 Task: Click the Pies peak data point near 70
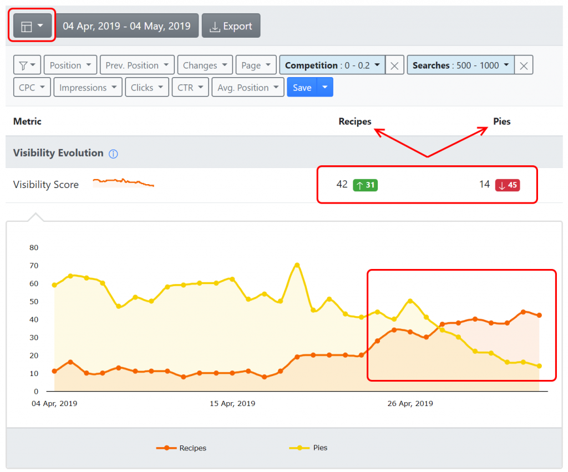click(x=297, y=265)
